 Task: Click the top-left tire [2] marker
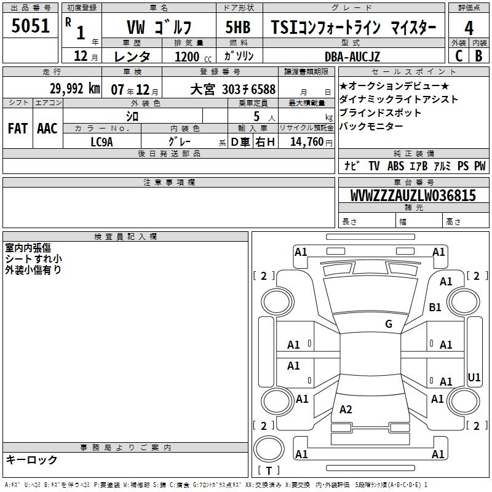[264, 276]
